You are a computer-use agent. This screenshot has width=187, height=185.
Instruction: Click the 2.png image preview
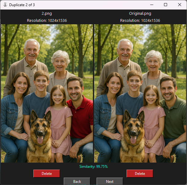tap(47, 93)
